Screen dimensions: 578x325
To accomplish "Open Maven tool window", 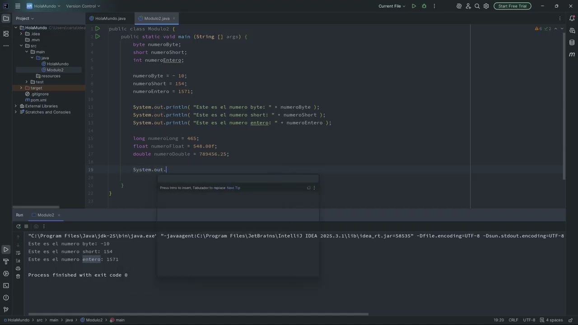I will coord(572,54).
